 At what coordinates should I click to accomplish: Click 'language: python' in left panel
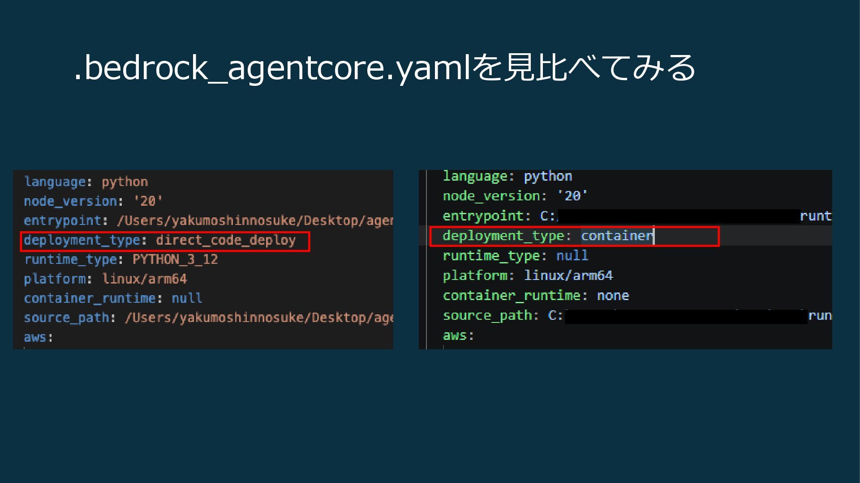click(86, 182)
